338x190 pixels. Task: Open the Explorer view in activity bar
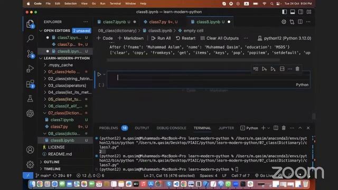pyautogui.click(x=30, y=24)
